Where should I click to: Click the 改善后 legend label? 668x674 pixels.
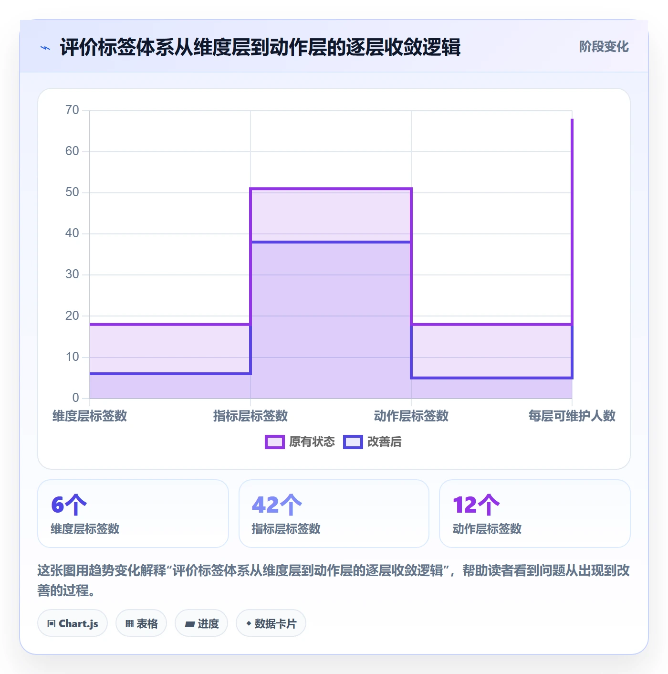point(384,442)
